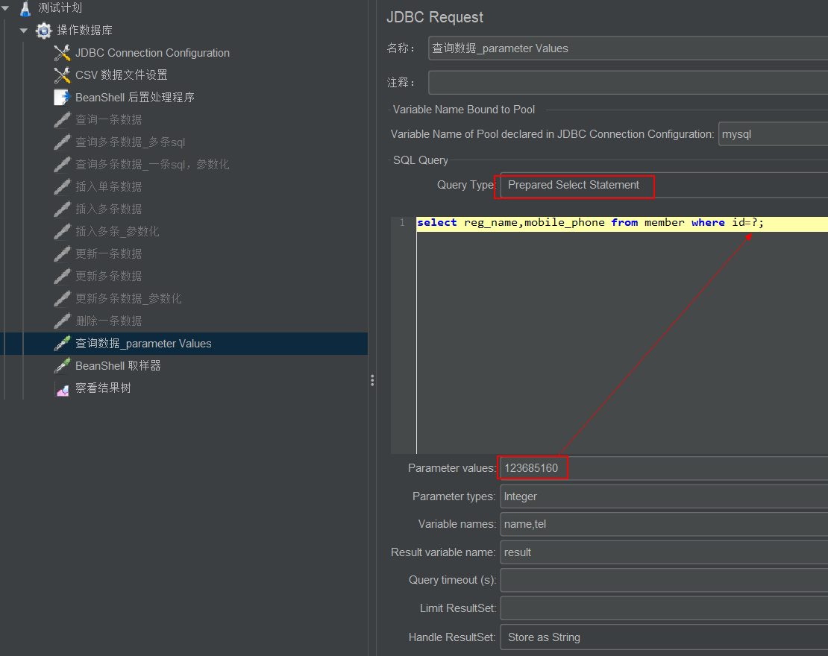Click the disabled 查询一条数据 sampler icon

click(61, 119)
